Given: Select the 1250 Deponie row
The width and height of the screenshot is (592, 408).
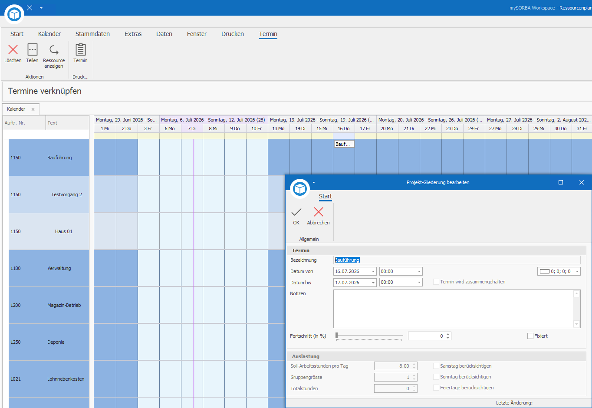Looking at the screenshot, I should 49,342.
